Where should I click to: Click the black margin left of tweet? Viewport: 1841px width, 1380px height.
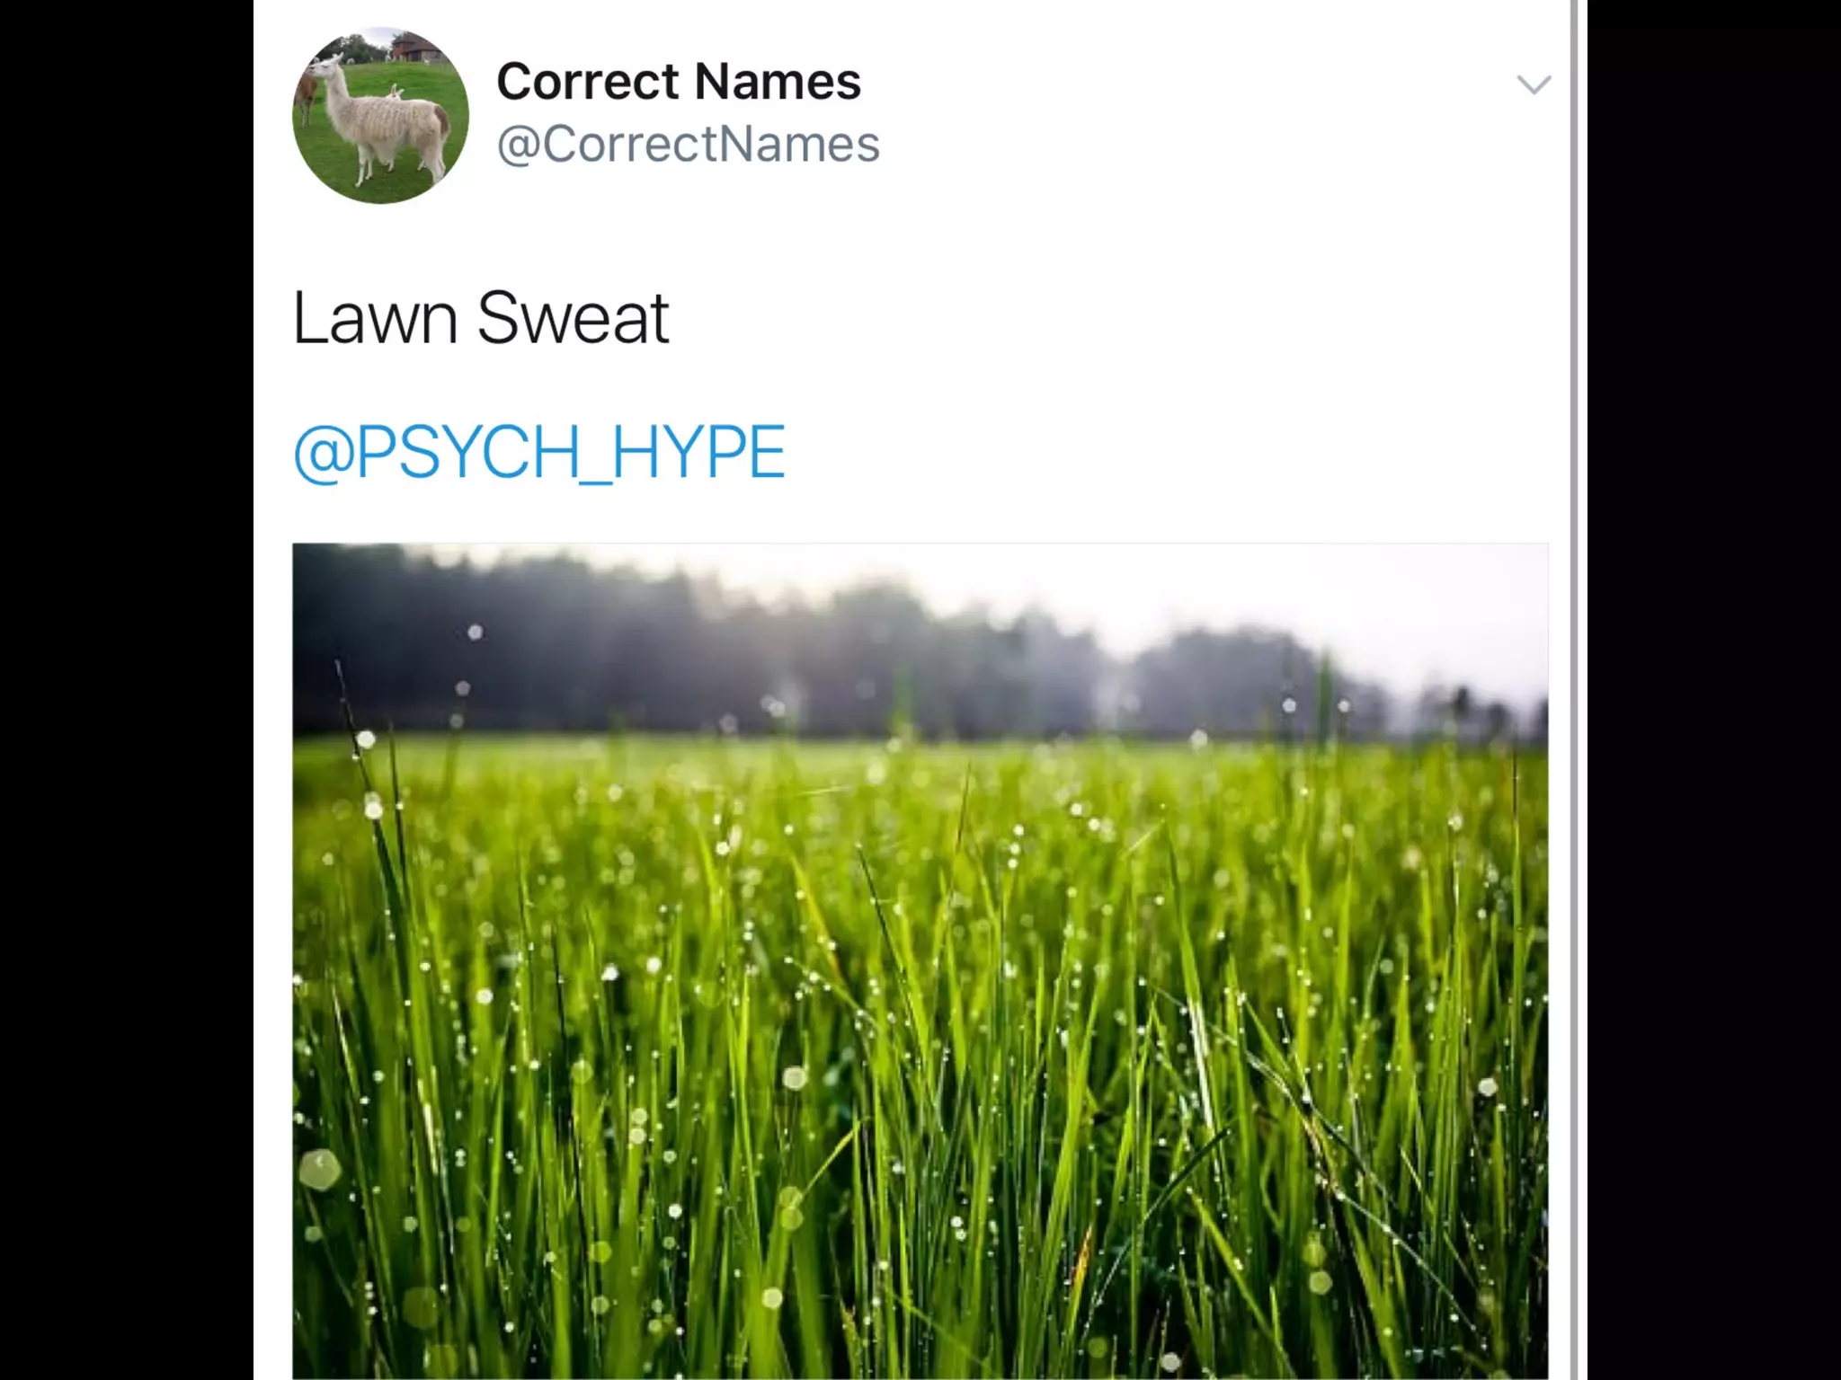(126, 690)
